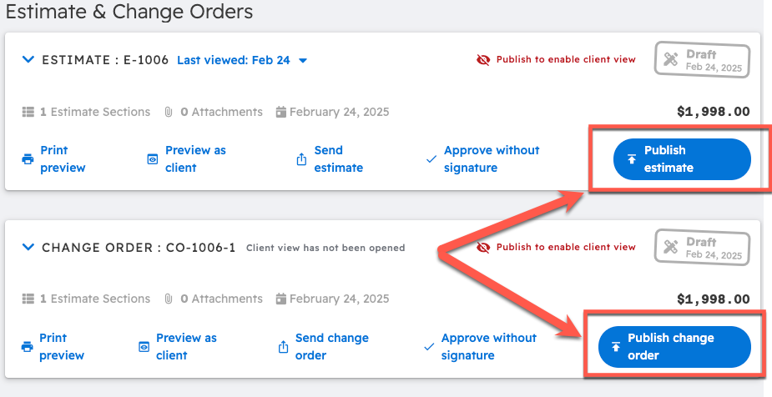Click the Send change order share icon

282,347
